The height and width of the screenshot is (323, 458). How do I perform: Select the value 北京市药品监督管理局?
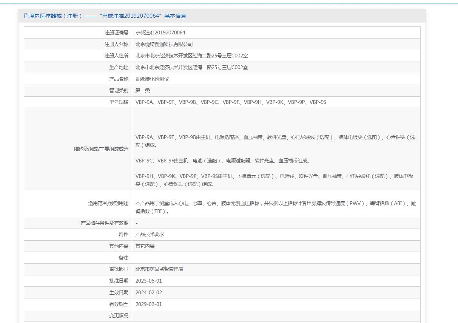pos(159,269)
